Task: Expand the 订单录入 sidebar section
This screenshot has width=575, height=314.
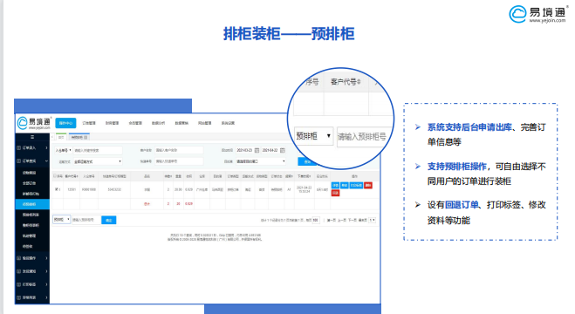Action: [46, 148]
